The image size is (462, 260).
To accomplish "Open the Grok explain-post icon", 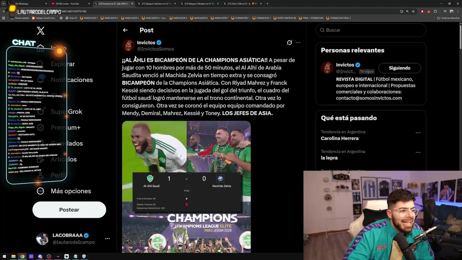I will pos(289,43).
